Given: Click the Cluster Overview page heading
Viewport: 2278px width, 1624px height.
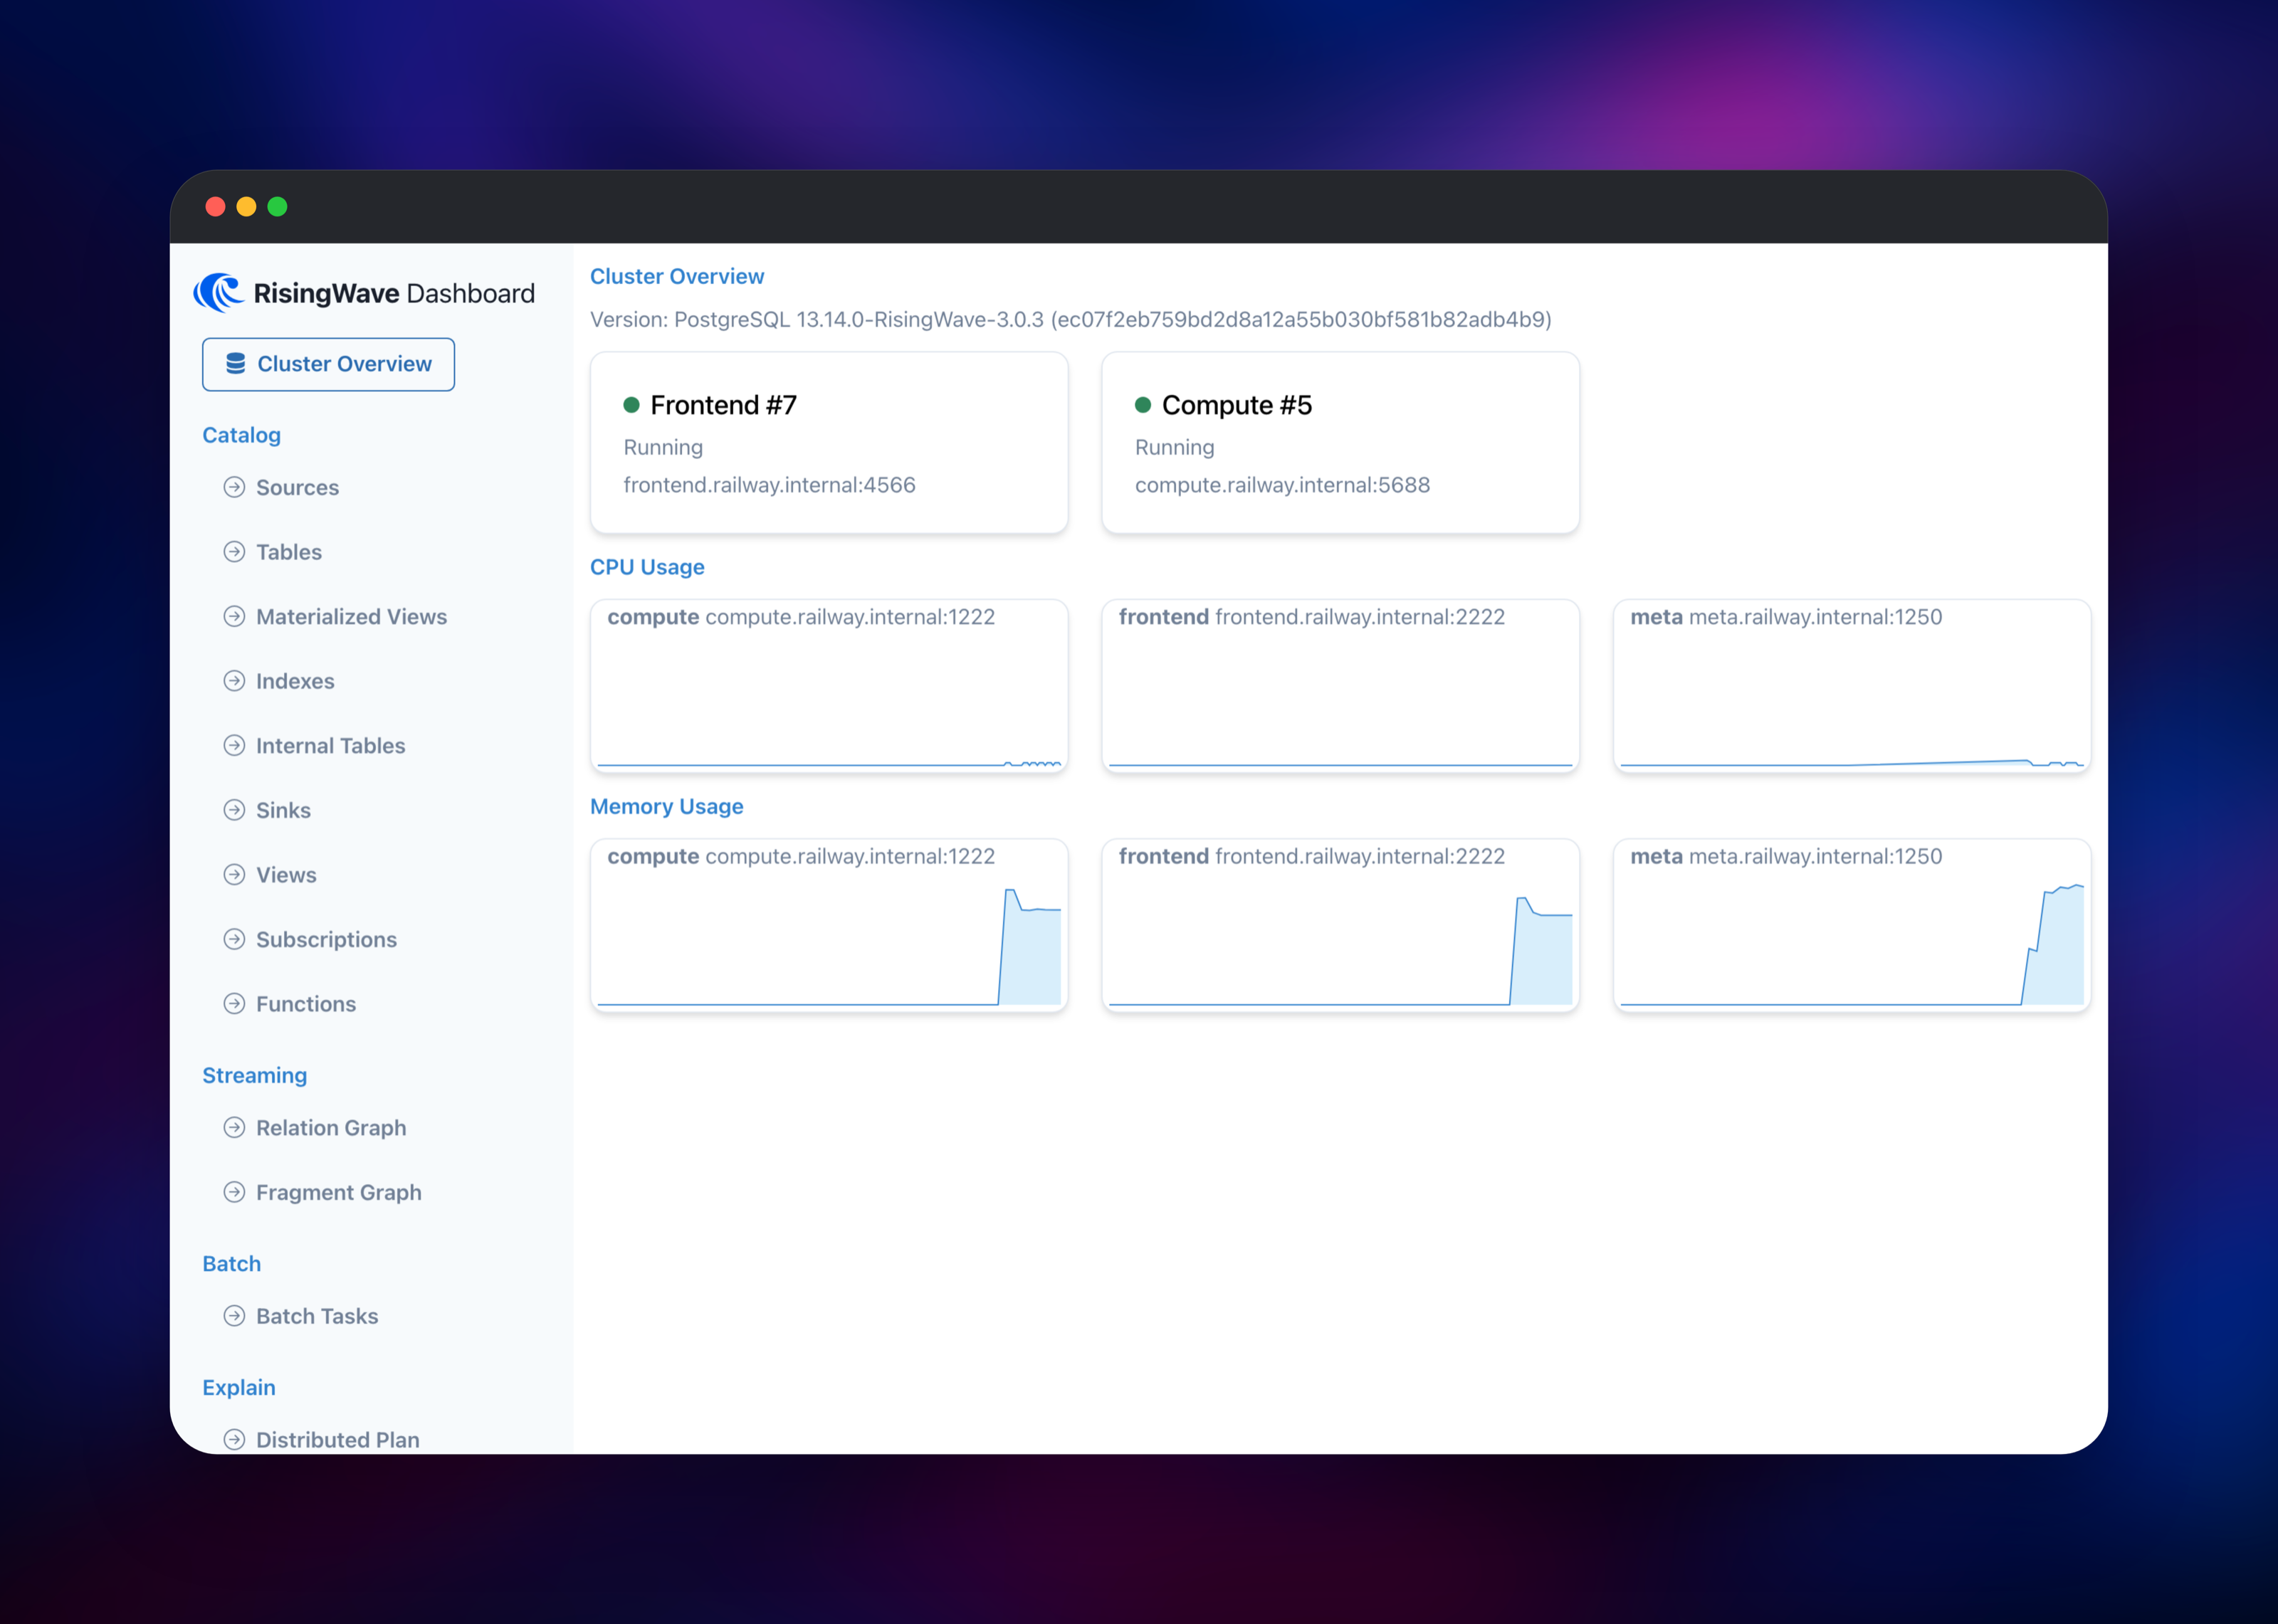Looking at the screenshot, I should click(x=677, y=276).
